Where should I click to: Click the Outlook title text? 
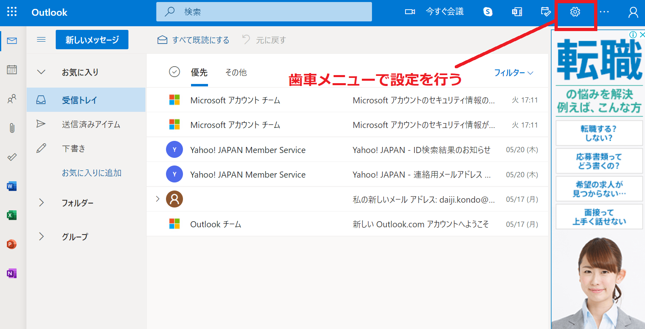click(49, 13)
